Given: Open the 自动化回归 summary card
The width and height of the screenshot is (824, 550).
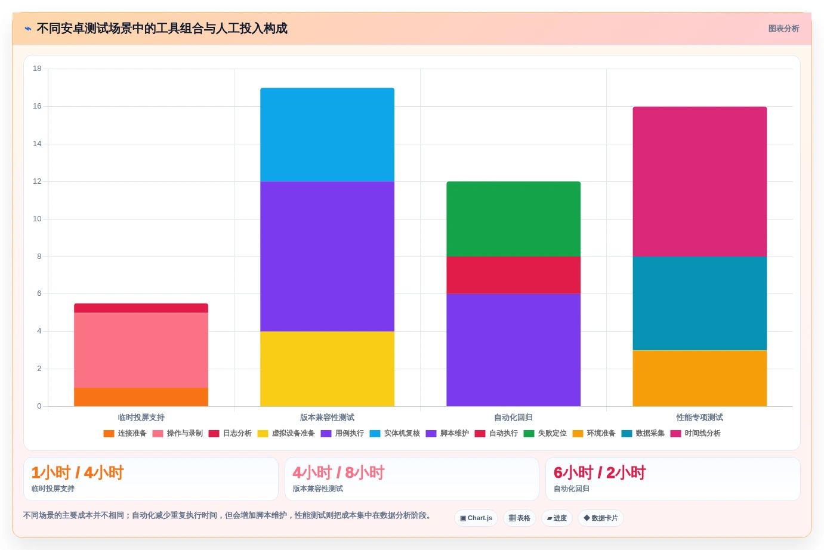Looking at the screenshot, I should point(673,479).
